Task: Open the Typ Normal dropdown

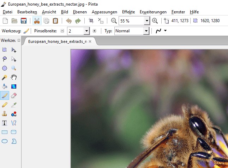Action: (x=146, y=31)
